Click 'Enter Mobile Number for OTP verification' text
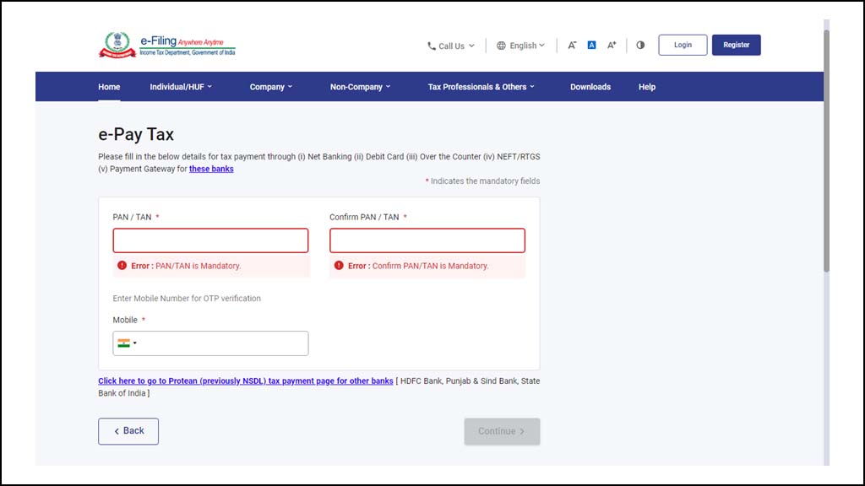This screenshot has height=486, width=865. [x=187, y=299]
